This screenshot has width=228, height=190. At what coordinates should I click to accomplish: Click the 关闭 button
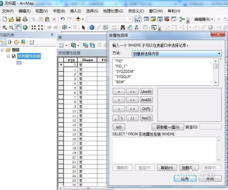(210, 179)
